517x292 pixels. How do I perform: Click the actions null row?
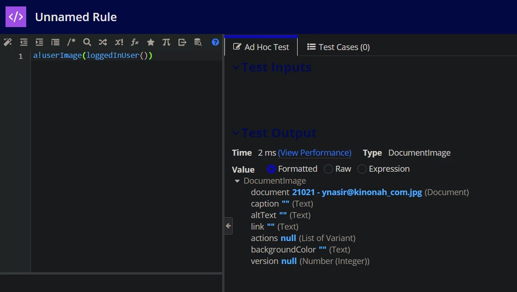pos(303,238)
